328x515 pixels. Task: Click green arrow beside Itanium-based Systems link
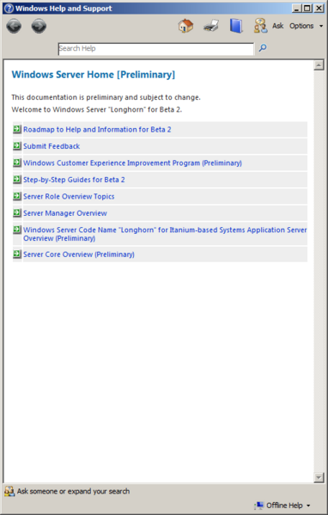click(17, 230)
